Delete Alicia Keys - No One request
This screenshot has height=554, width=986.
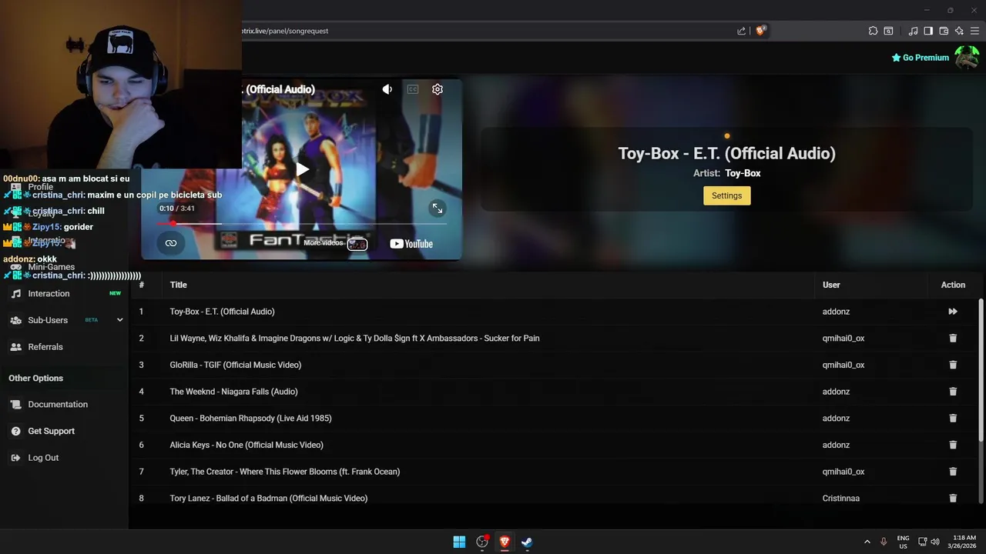tap(953, 445)
